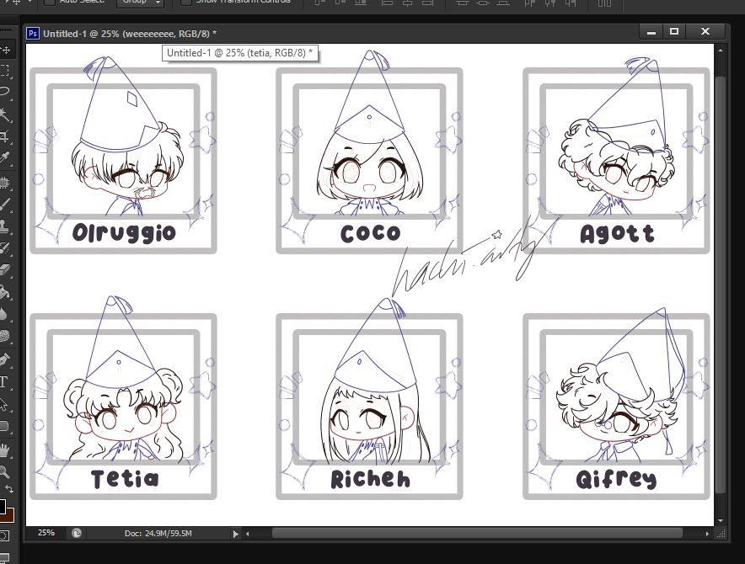Click the "Tetia" name label
Viewport: 745px width, 564px height.
click(x=125, y=478)
